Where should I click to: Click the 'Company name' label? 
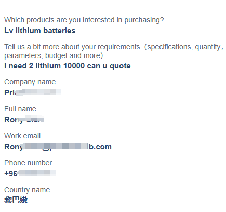pos(30,82)
